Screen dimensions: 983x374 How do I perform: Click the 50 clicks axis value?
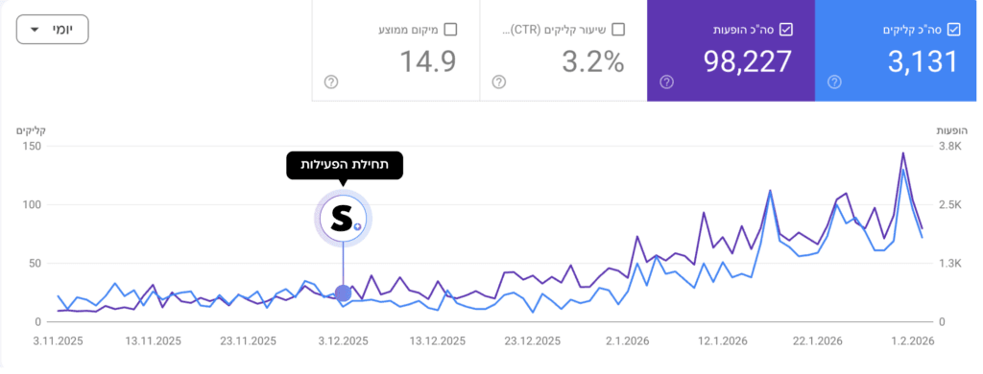pos(36,263)
